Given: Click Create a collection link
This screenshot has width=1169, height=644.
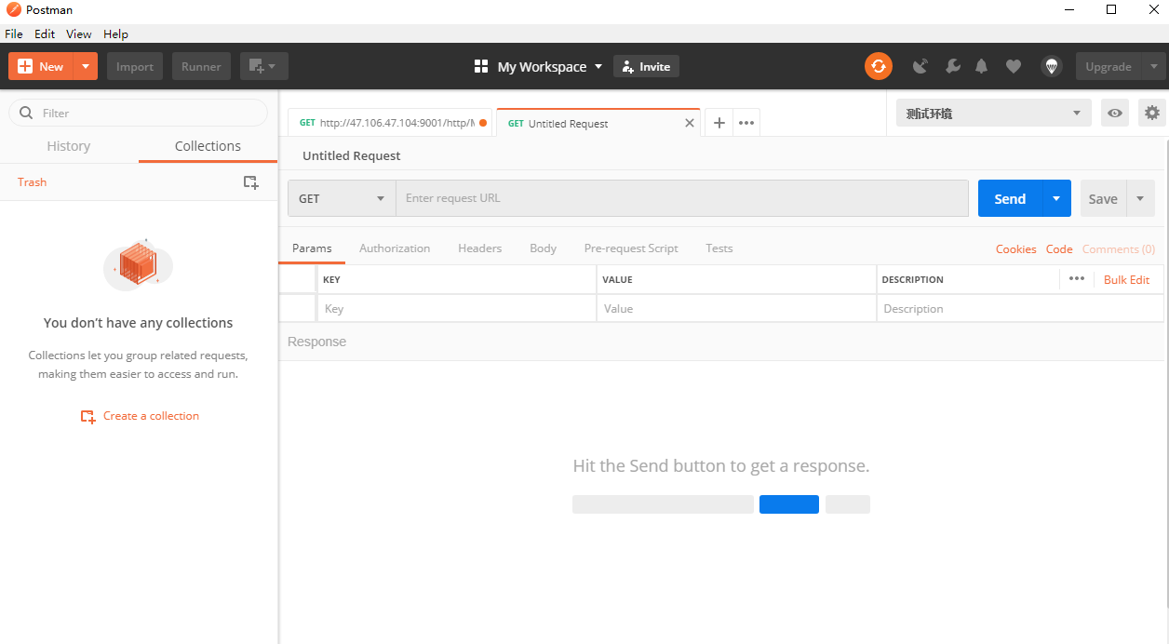Looking at the screenshot, I should [141, 416].
